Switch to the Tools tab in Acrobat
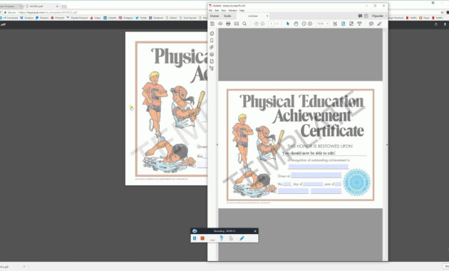 pyautogui.click(x=227, y=16)
